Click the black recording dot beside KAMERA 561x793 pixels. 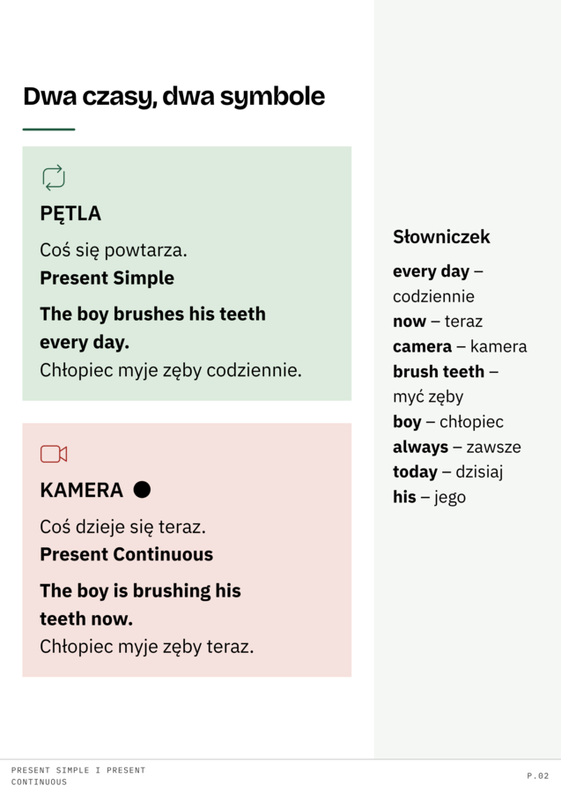(142, 490)
